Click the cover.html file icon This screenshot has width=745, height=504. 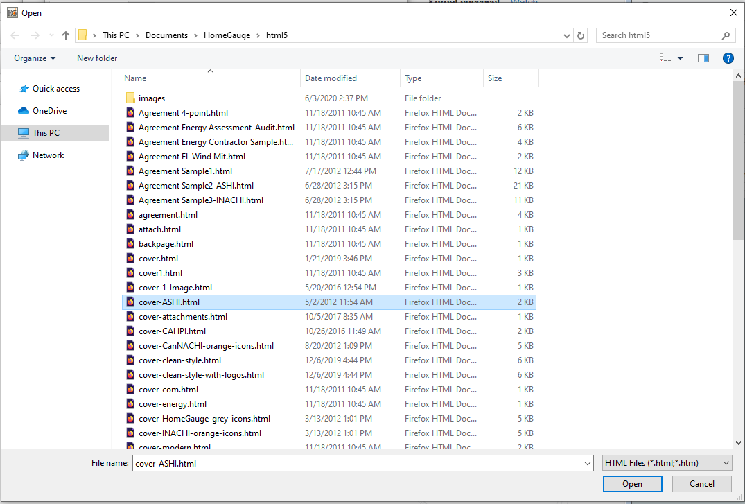pyautogui.click(x=130, y=259)
